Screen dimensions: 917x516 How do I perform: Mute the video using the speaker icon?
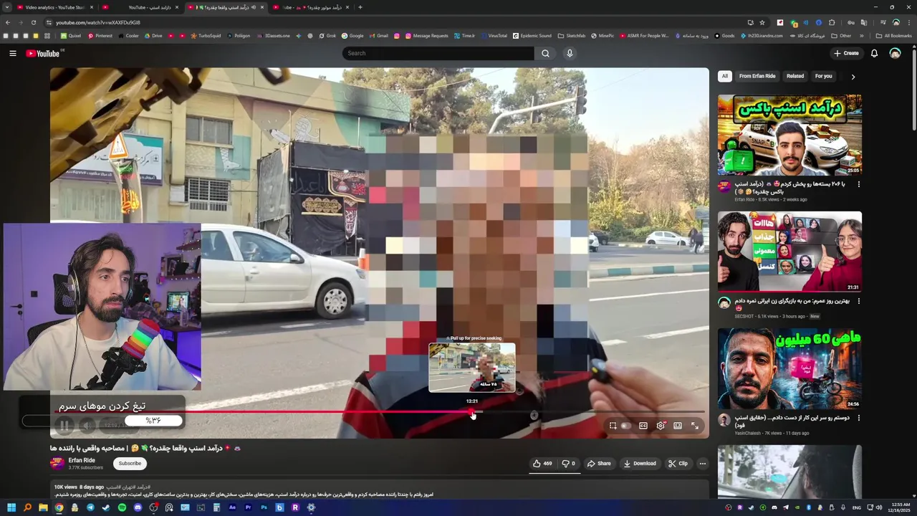pyautogui.click(x=87, y=426)
